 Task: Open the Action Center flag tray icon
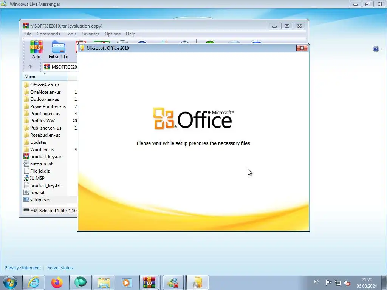328,282
